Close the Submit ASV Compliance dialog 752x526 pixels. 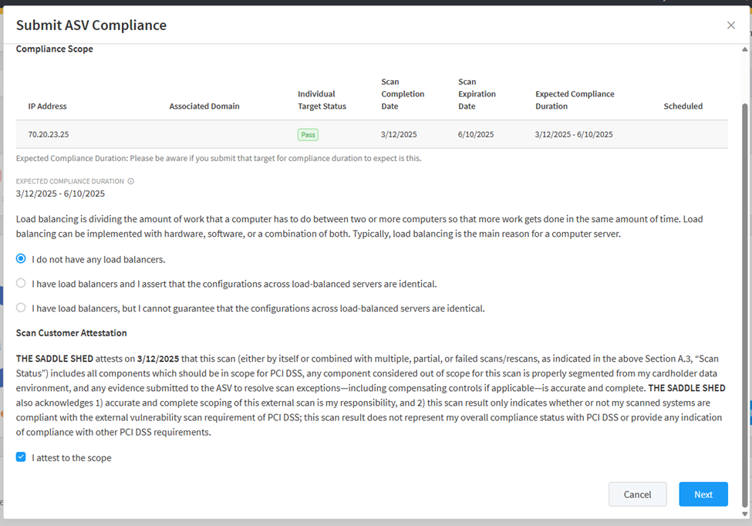[730, 25]
